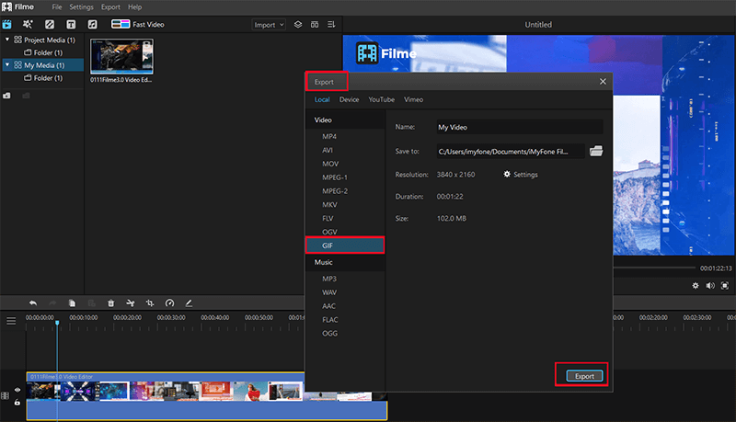The height and width of the screenshot is (422, 736).
Task: Toggle fullscreen preview icon
Action: click(x=725, y=286)
